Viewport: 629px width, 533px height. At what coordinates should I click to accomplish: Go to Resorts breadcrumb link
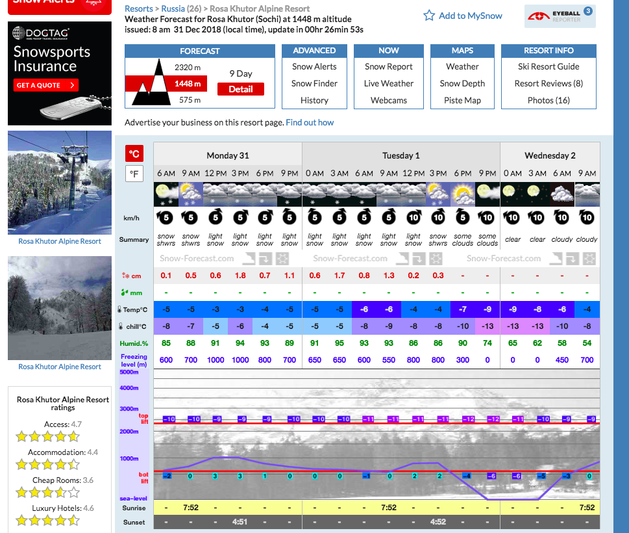139,9
